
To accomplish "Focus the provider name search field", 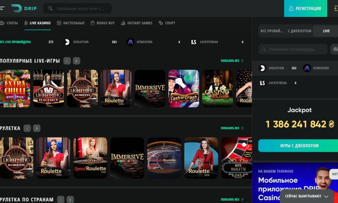I will (293, 49).
